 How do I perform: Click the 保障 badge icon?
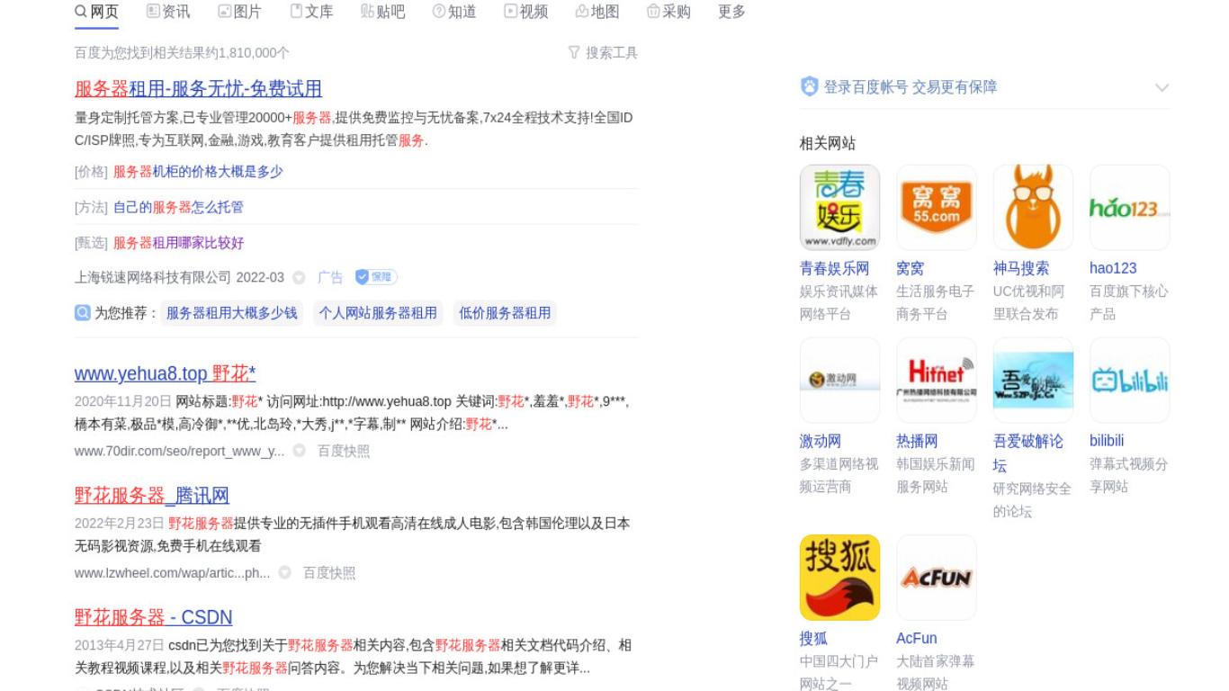click(376, 277)
